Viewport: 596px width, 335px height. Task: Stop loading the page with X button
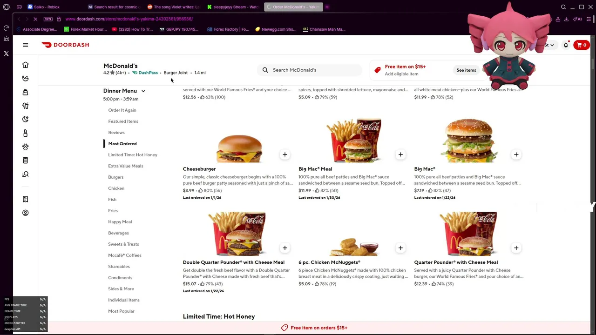point(35,19)
